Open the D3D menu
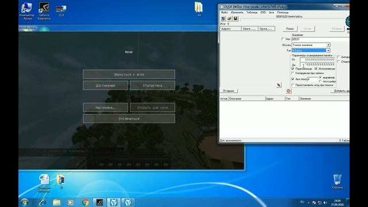The image size is (368, 207). tap(263, 12)
